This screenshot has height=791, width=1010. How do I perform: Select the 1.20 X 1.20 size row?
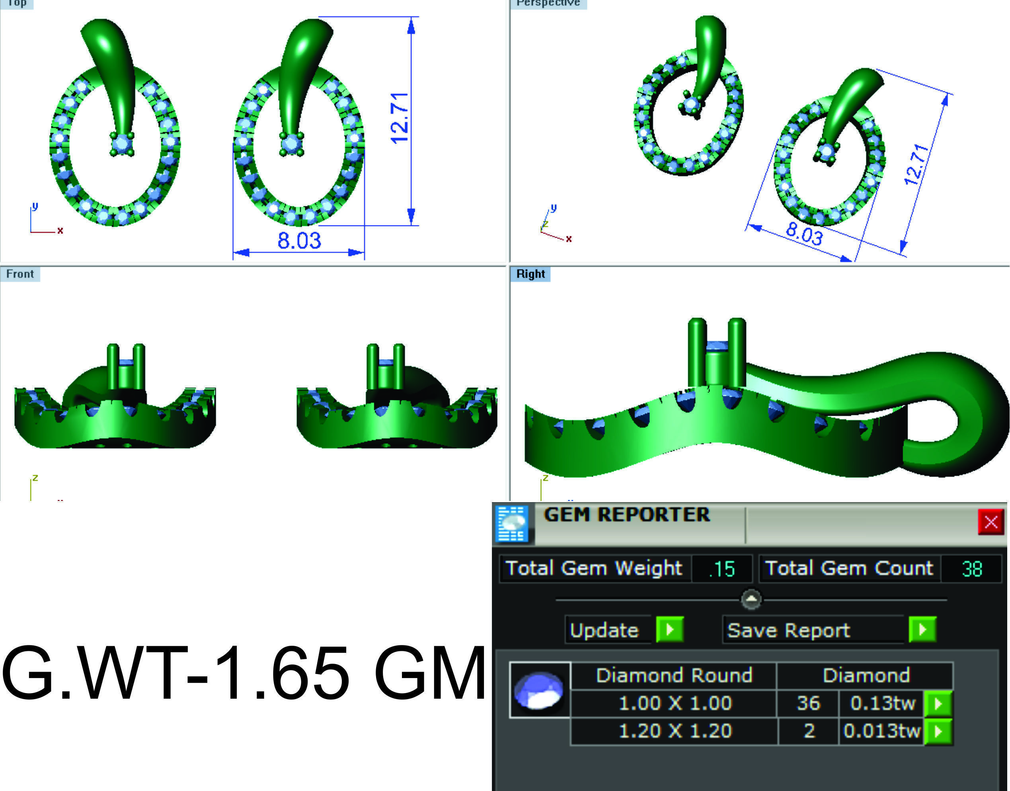pos(675,731)
